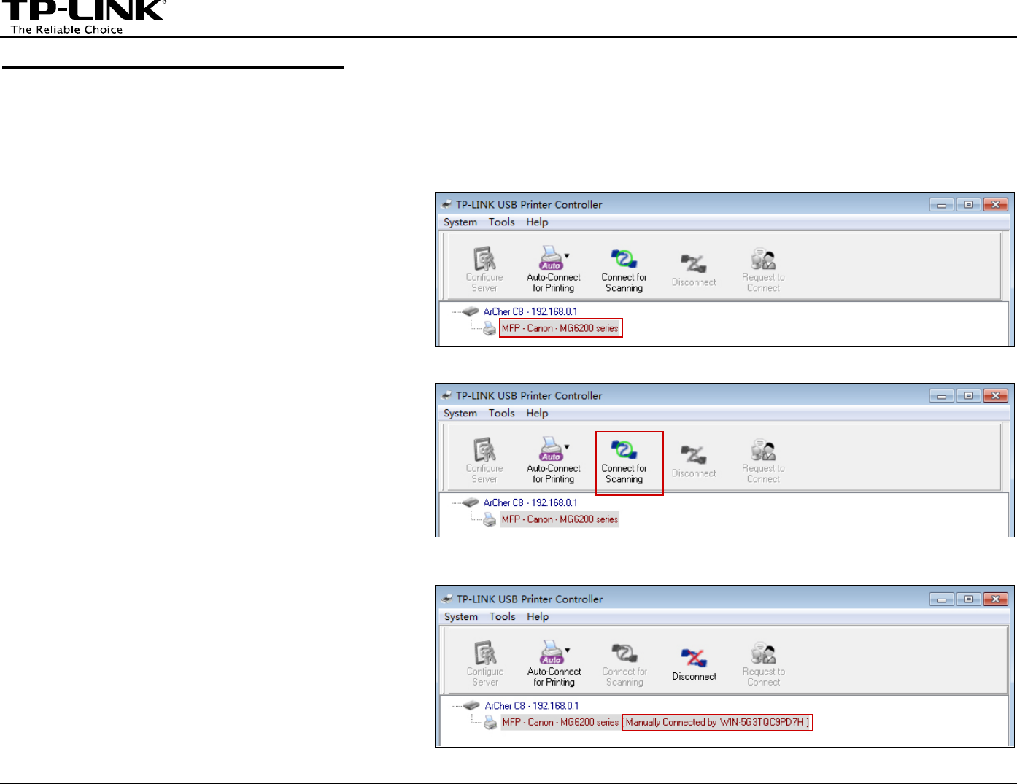Select the Disconnect tool in the middle window
This screenshot has height=784, width=1017.
(x=694, y=461)
